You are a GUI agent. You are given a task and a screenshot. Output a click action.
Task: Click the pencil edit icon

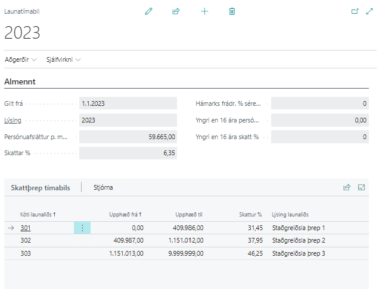[x=148, y=11]
